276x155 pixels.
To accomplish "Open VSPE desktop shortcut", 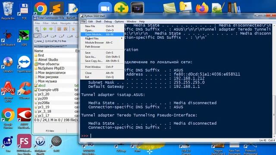I will pyautogui.click(x=24, y=38).
